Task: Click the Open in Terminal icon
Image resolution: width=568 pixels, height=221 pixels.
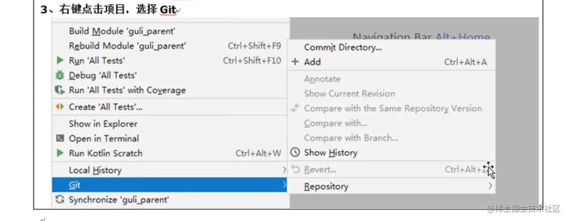Action: click(x=60, y=138)
